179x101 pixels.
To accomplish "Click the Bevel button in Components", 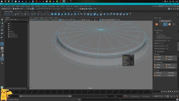I will (x=171, y=65).
